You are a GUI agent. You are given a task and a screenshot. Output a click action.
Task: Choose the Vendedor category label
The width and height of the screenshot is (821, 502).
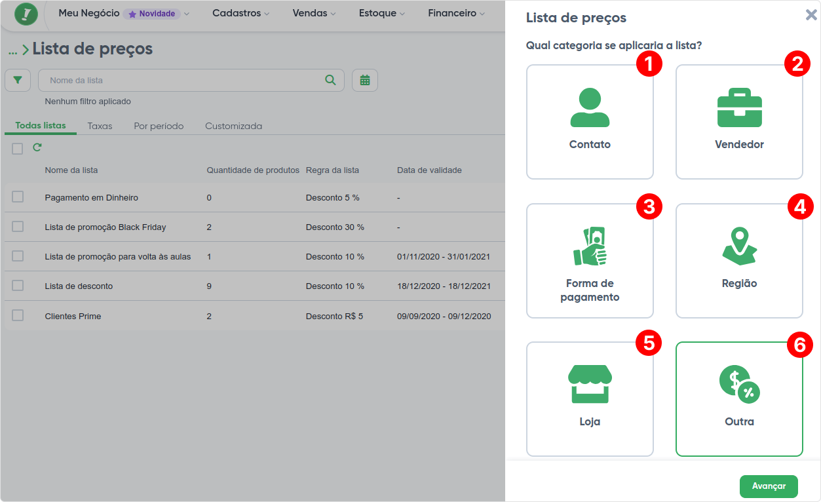tap(739, 145)
